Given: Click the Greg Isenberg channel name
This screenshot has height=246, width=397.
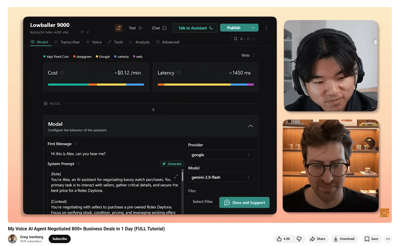Looking at the screenshot, I should 32,237.
